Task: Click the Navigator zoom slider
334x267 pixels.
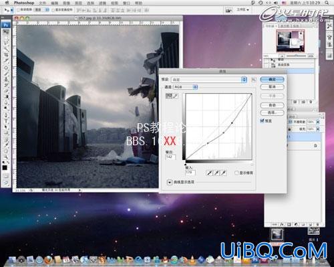Action: click(x=296, y=56)
